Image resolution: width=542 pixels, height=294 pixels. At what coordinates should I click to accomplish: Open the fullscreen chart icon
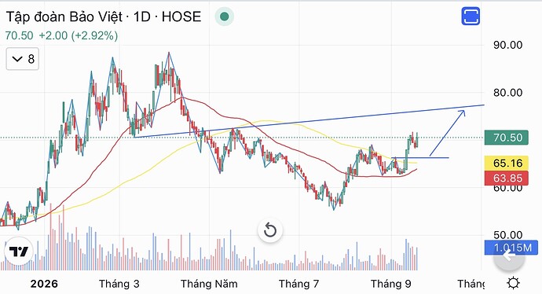471,17
